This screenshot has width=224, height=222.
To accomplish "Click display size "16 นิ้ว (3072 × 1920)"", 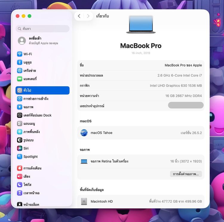I will coord(186,161).
